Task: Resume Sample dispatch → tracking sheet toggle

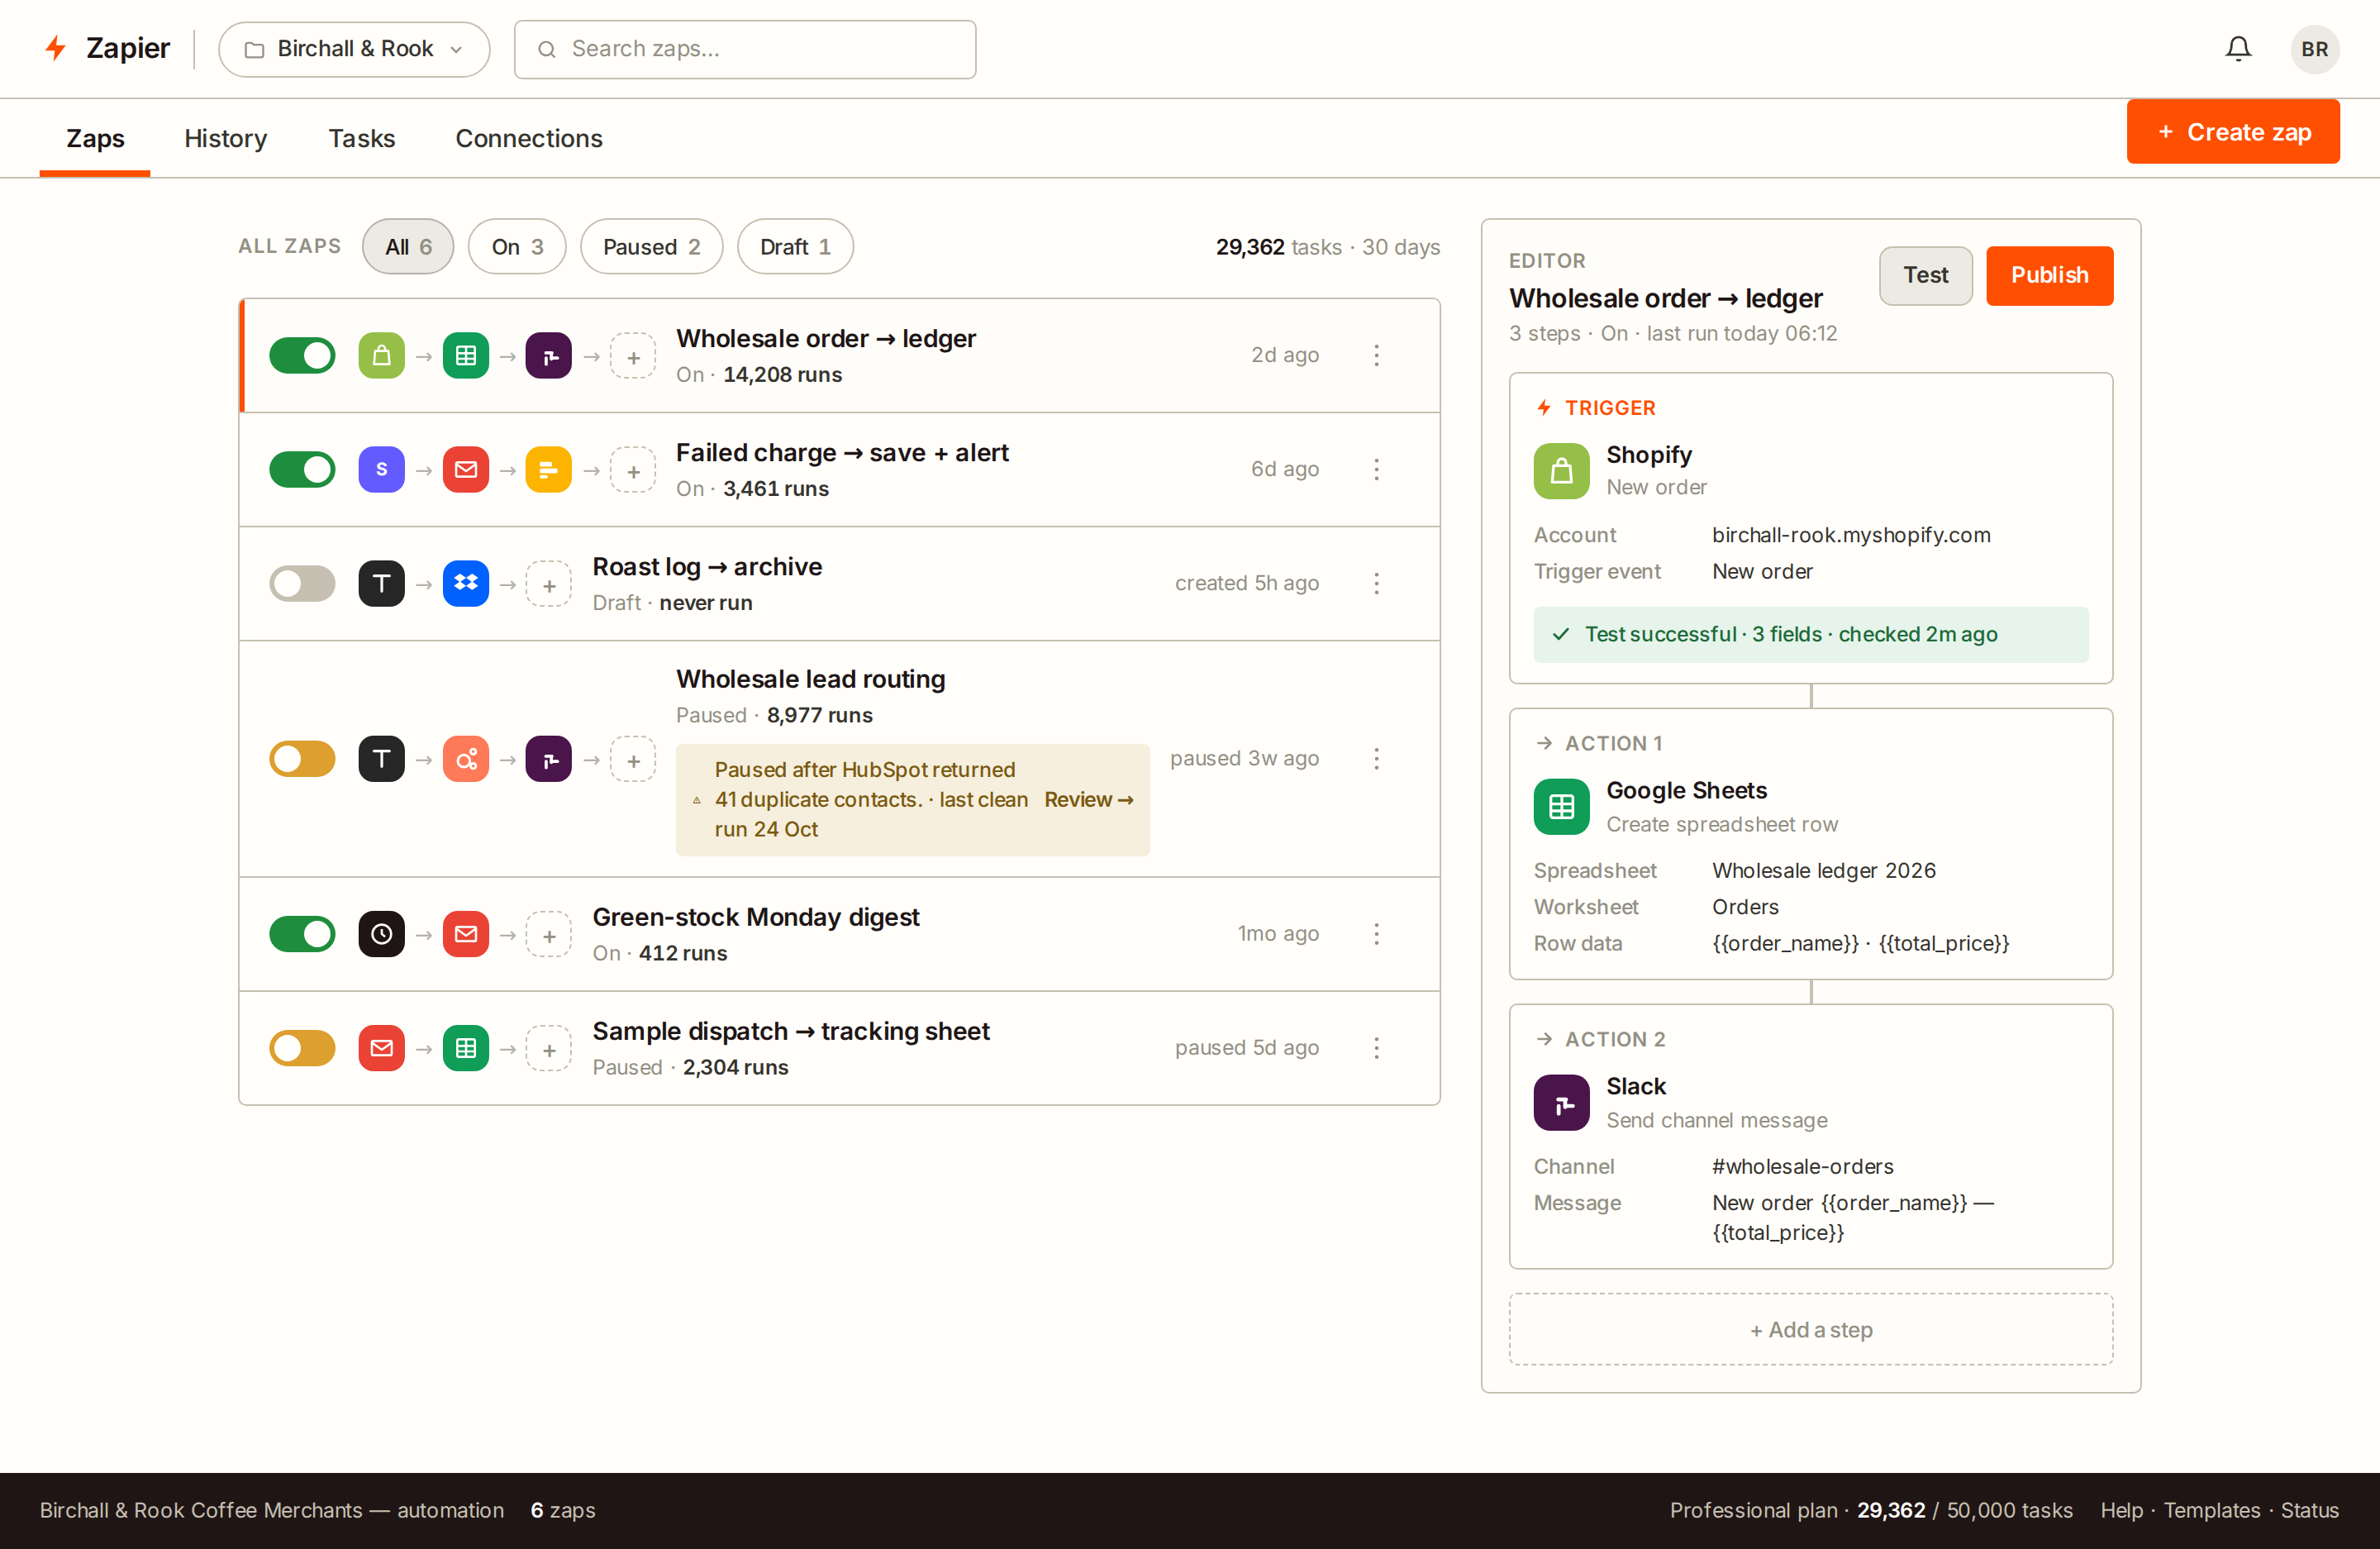Action: [x=302, y=1048]
